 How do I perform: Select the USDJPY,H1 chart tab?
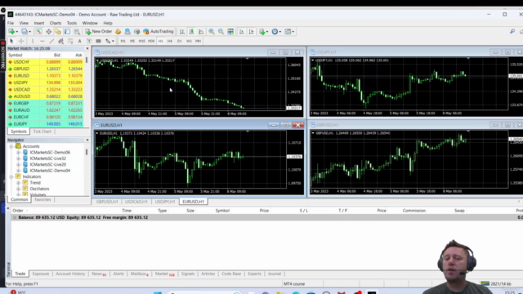point(165,202)
